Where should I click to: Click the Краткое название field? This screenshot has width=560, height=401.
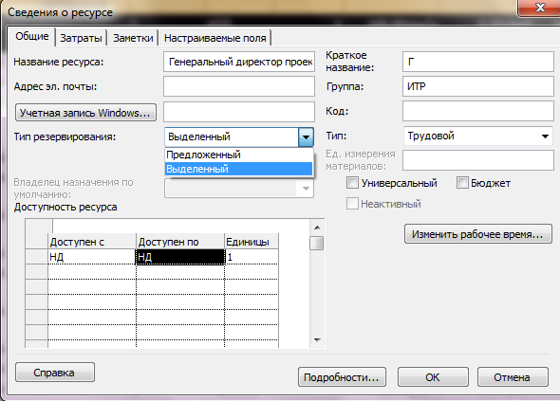pos(478,62)
